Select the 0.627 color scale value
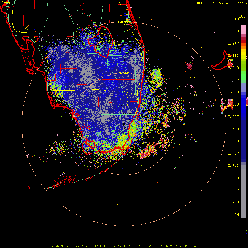Screen dimensions: 248x248 tap(233, 117)
